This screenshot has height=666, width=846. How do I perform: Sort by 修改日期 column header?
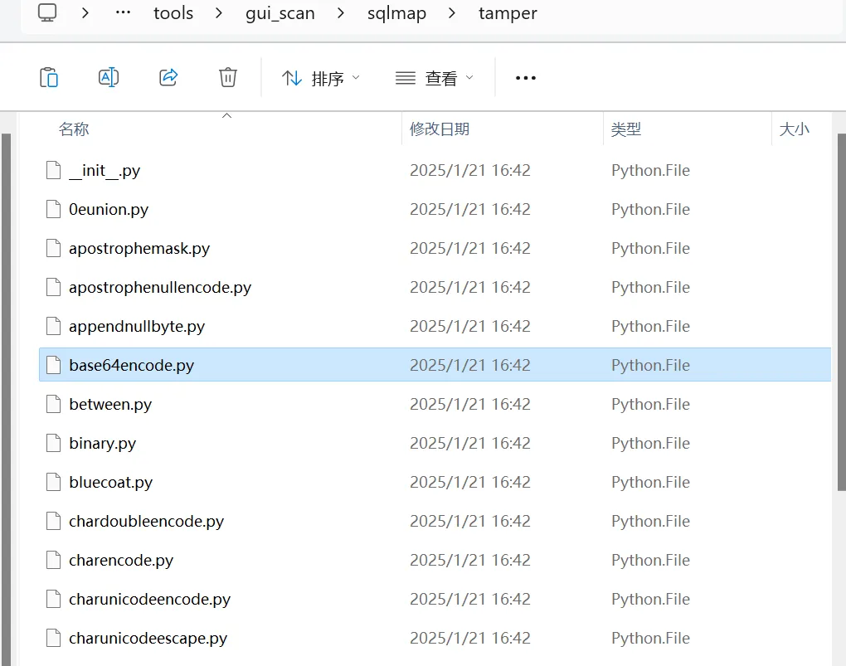[440, 129]
